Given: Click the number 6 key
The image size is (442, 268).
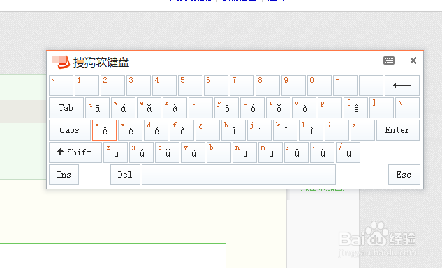Looking at the screenshot, I should point(216,86).
